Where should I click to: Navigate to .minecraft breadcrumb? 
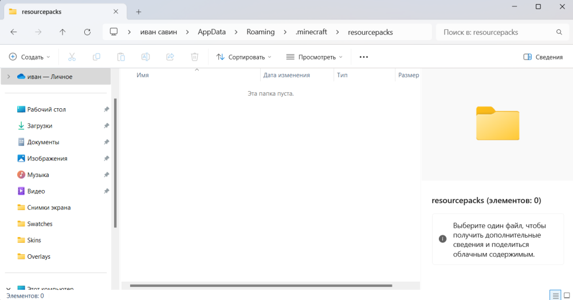coord(311,32)
